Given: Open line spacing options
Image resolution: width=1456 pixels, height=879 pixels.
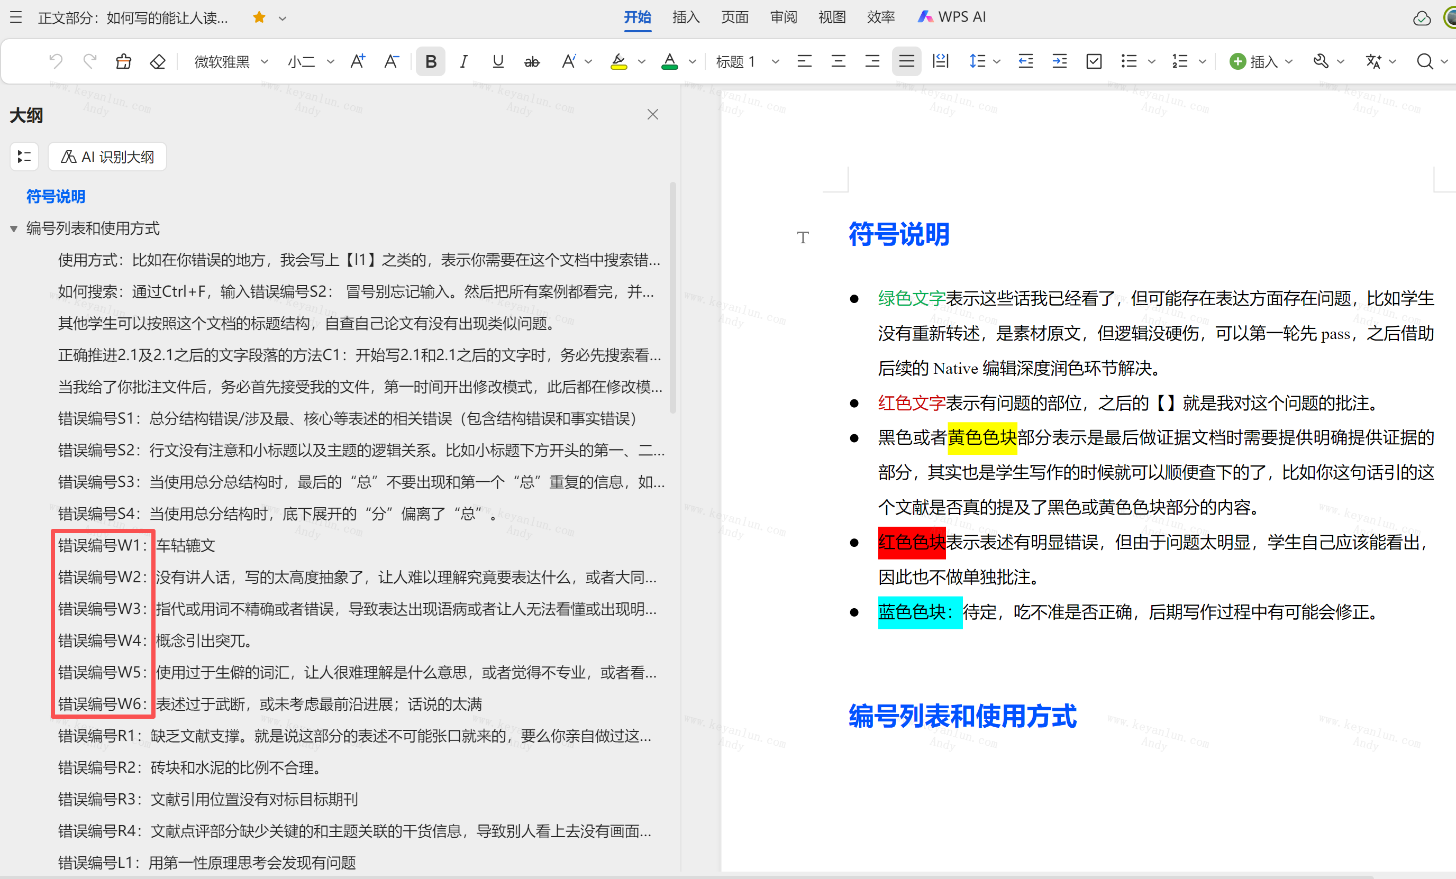Looking at the screenshot, I should coord(984,61).
